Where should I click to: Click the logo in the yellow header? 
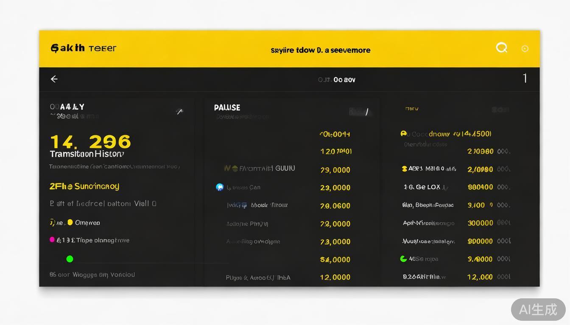click(x=83, y=48)
